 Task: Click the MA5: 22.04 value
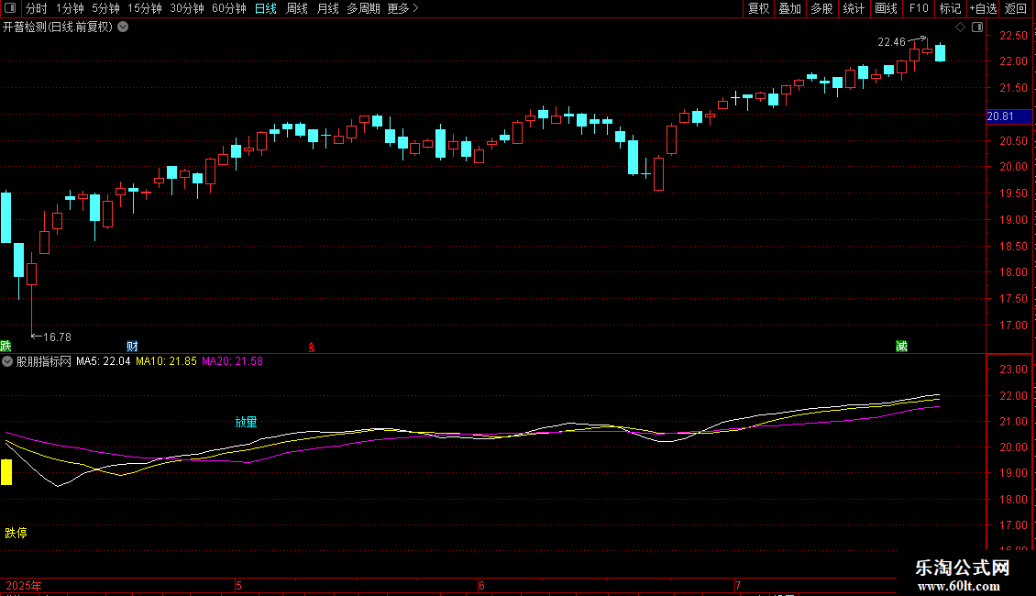coord(103,361)
